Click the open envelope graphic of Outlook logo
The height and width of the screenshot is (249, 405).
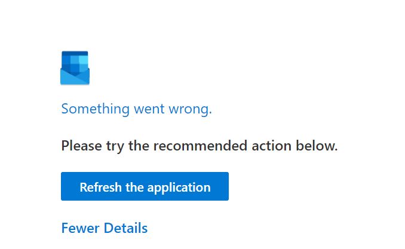click(75, 68)
